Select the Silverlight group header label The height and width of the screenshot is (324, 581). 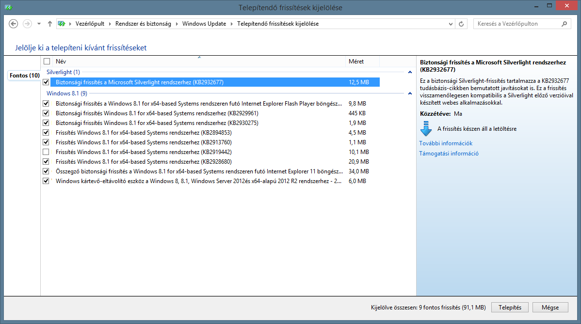63,72
